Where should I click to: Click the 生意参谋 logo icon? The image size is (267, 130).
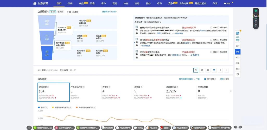click(35, 3)
